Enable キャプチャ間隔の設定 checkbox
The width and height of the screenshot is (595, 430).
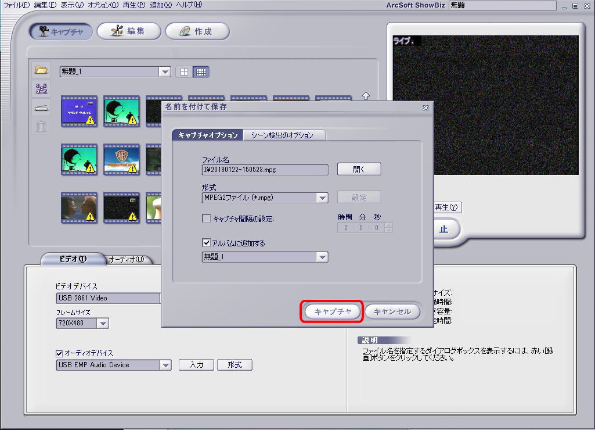click(206, 218)
